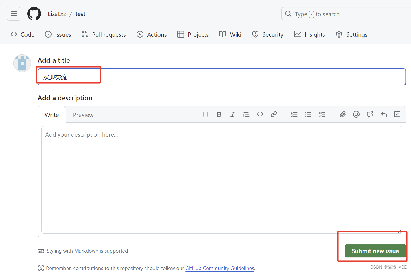The image size is (411, 272).
Task: Open the Wiki tab
Action: click(x=230, y=34)
